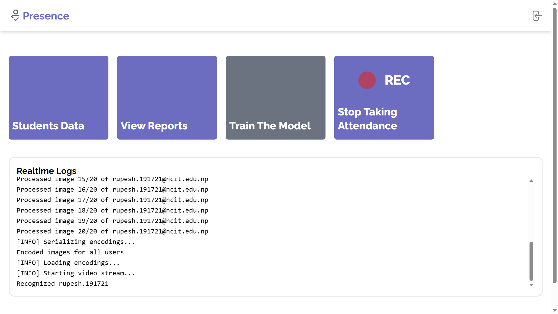Click the gray Train The Model card
This screenshot has height=314, width=558.
point(275,98)
